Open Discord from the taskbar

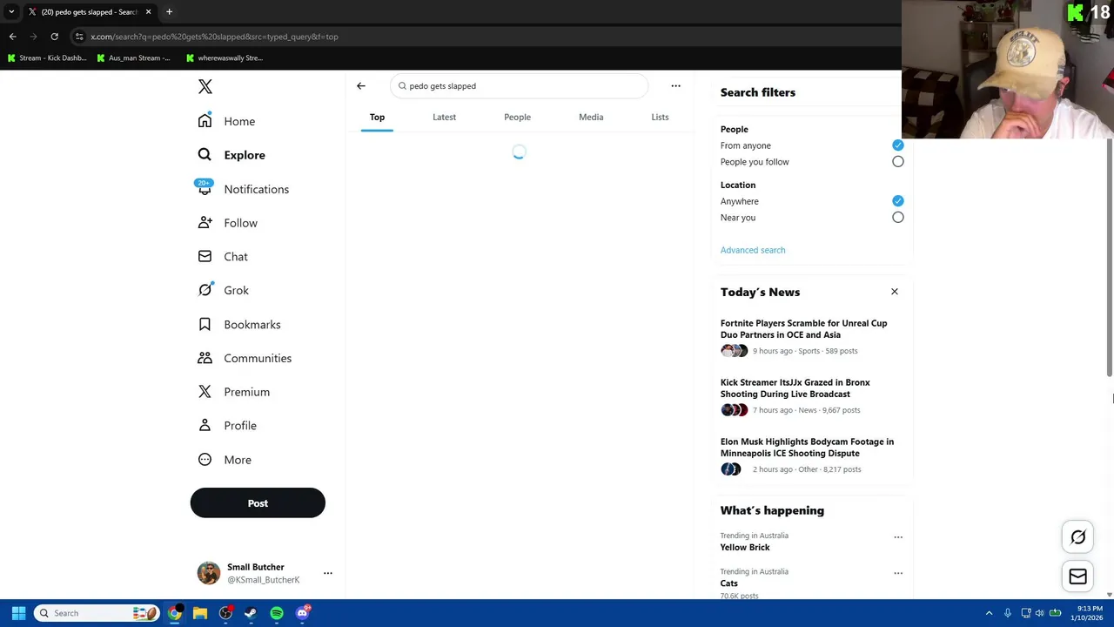[x=302, y=613]
